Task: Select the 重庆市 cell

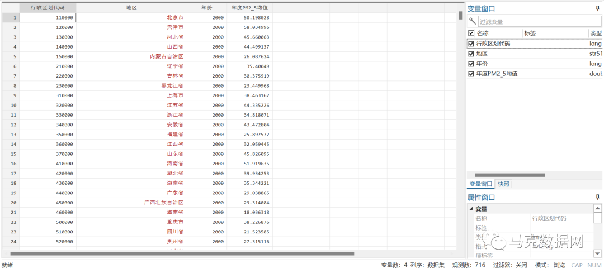Action: 132,222
